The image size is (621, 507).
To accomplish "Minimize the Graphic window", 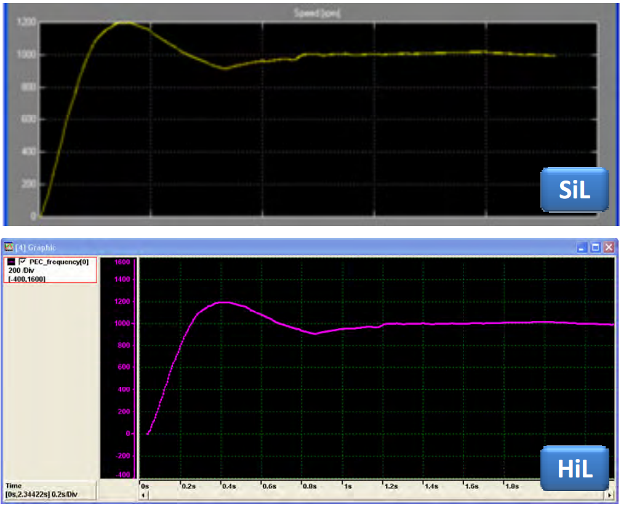I will pyautogui.click(x=582, y=248).
